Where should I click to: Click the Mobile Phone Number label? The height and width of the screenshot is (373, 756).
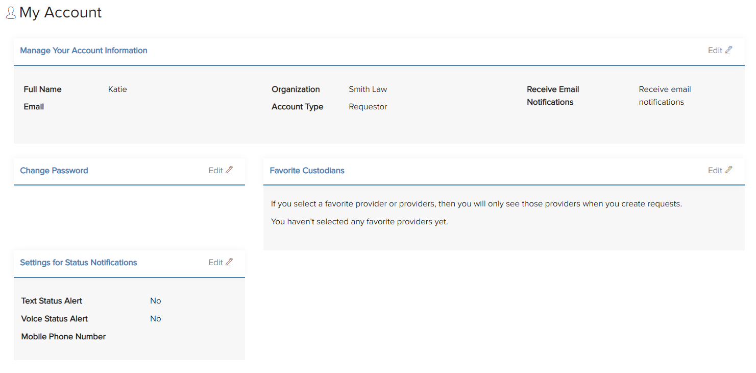coord(63,336)
